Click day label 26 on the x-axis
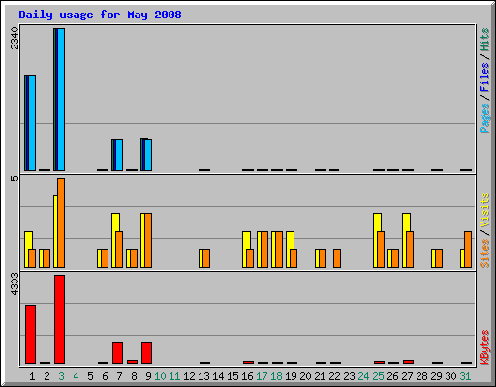 pos(392,376)
